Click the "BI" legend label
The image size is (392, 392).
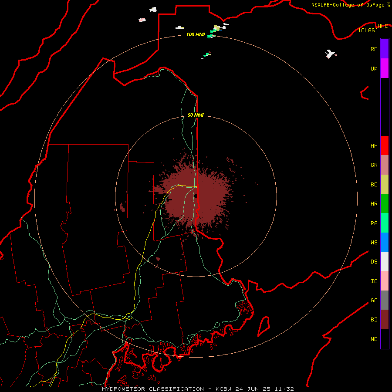[374, 320]
